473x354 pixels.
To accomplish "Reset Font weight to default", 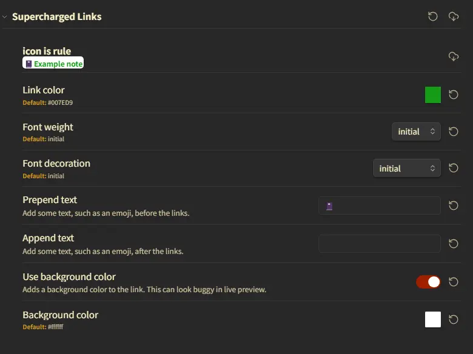I will (454, 132).
